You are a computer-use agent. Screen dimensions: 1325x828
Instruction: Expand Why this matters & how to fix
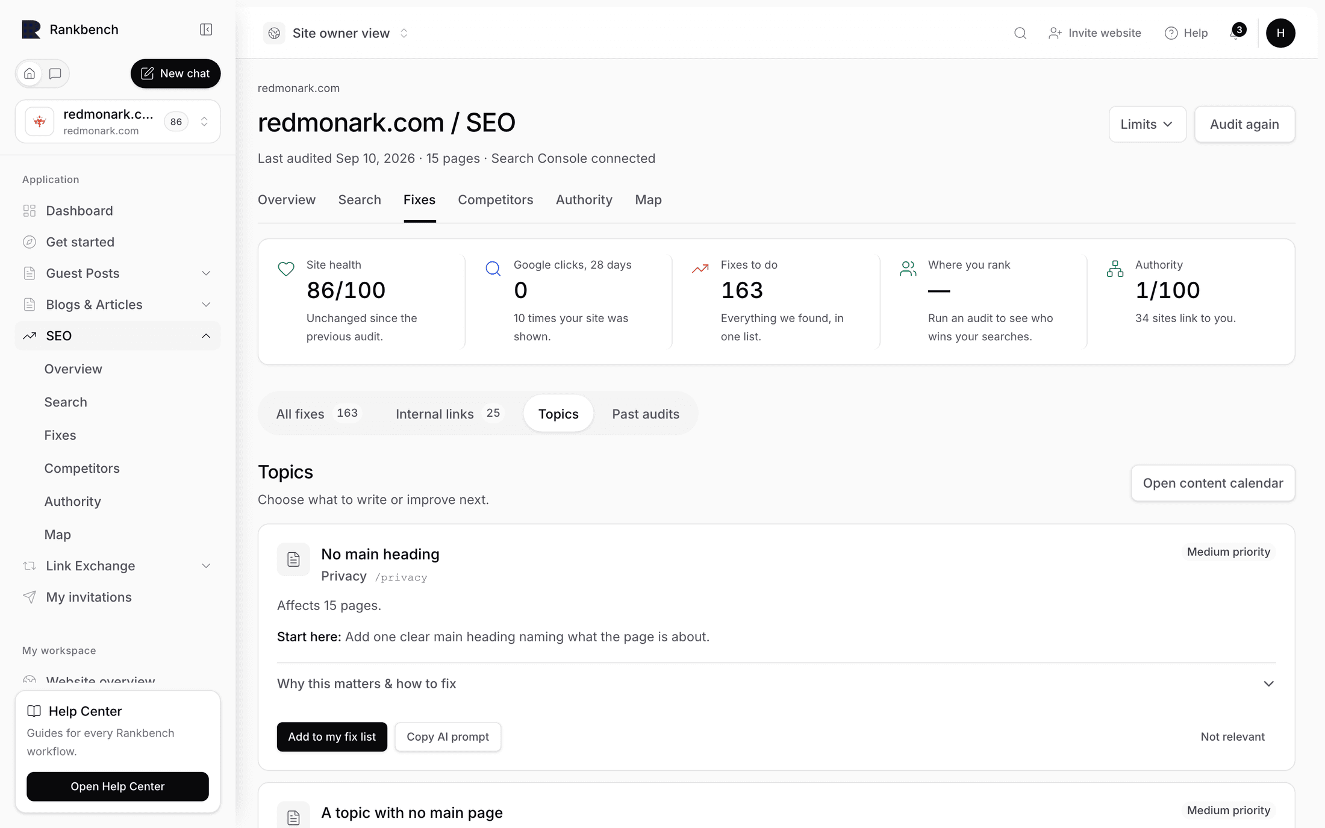point(776,683)
